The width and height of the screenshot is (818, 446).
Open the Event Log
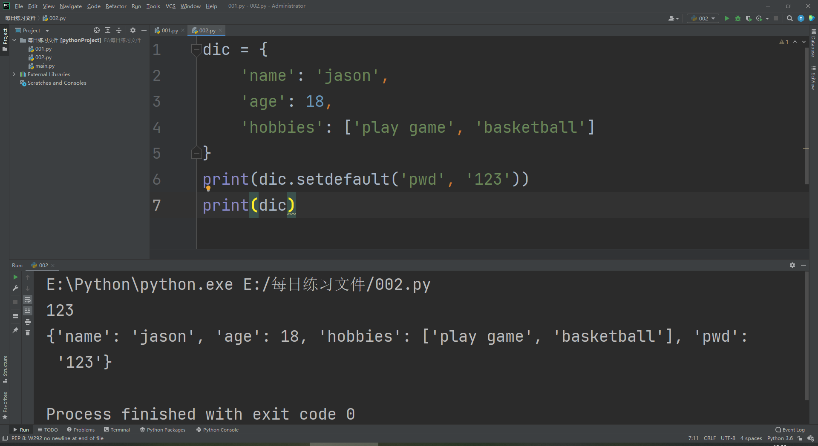790,430
